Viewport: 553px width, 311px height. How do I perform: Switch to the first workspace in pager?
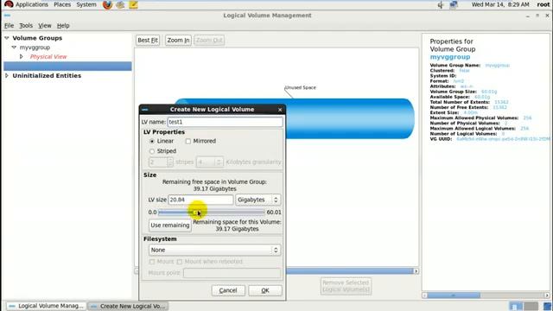(x=516, y=306)
